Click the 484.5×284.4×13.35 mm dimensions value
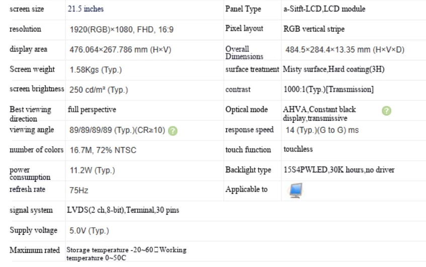 click(345, 49)
